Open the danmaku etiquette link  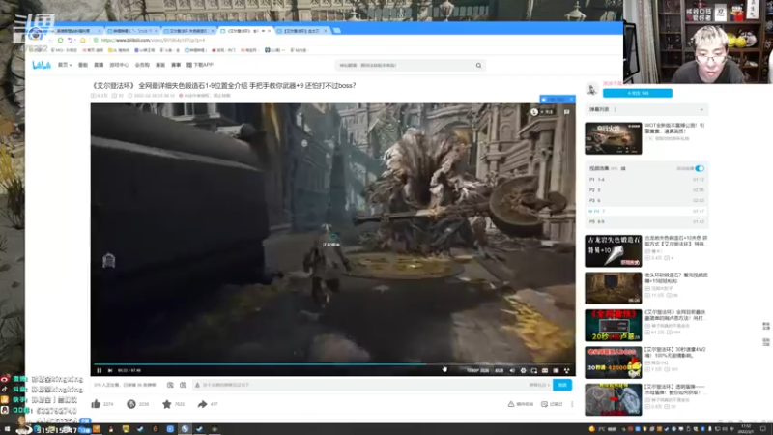point(538,385)
